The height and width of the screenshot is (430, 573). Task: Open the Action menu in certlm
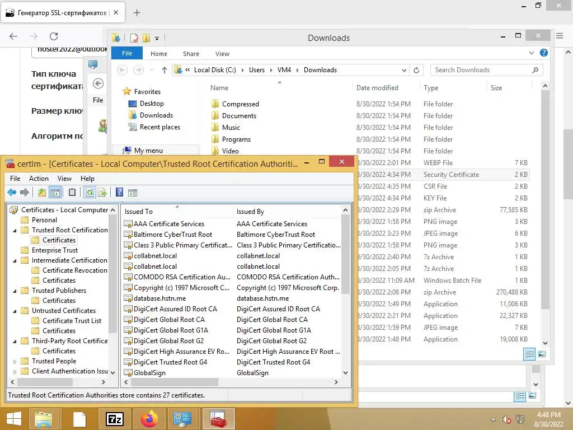pyautogui.click(x=39, y=179)
